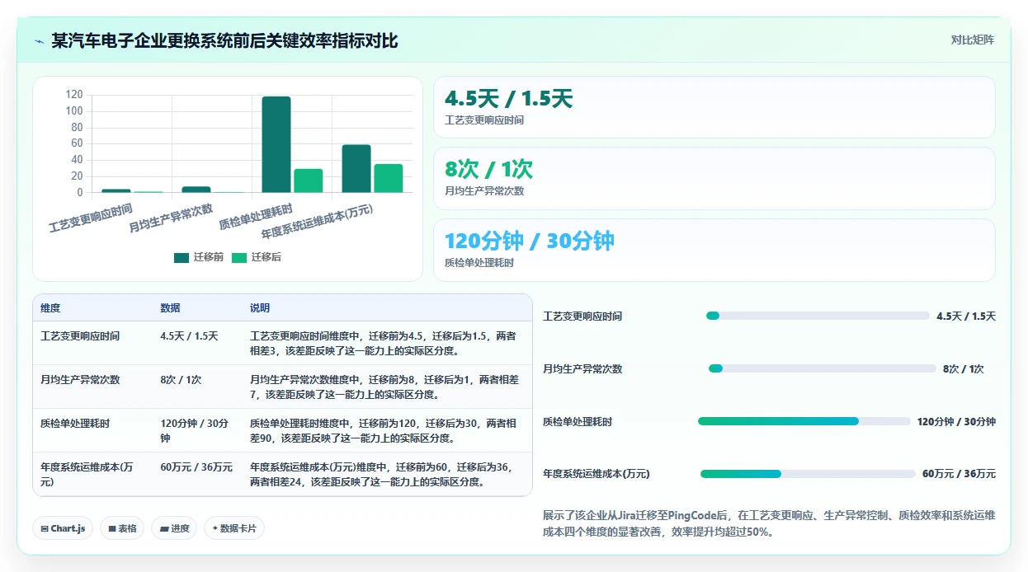Click the Chart.js tag chip
The width and height of the screenshot is (1028, 572).
coord(62,528)
